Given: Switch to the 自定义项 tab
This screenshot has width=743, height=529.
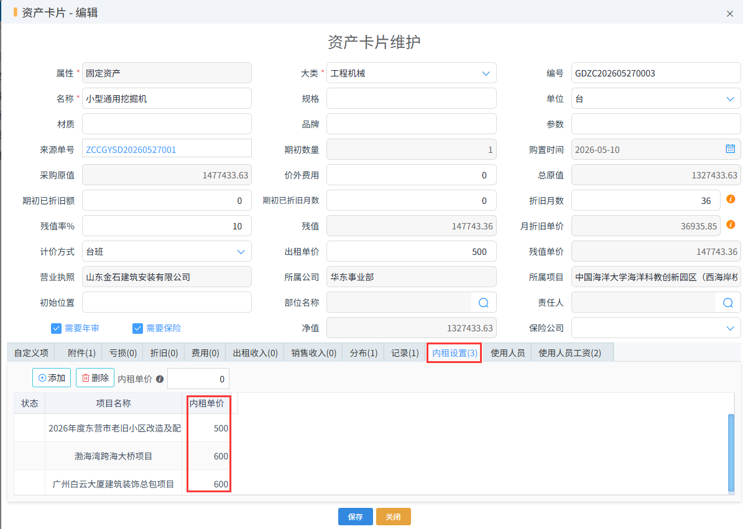Looking at the screenshot, I should [31, 353].
